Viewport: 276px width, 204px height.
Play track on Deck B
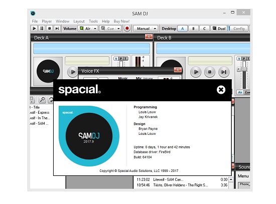196,72
